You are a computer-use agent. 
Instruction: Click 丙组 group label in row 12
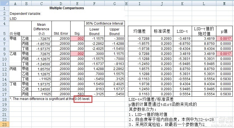[13, 69]
